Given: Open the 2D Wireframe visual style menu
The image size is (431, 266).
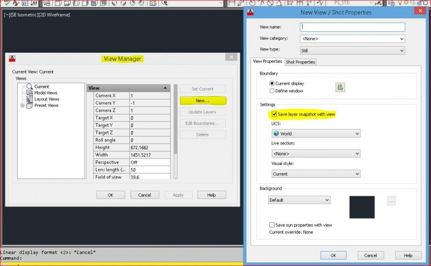Looking at the screenshot, I should (x=54, y=15).
